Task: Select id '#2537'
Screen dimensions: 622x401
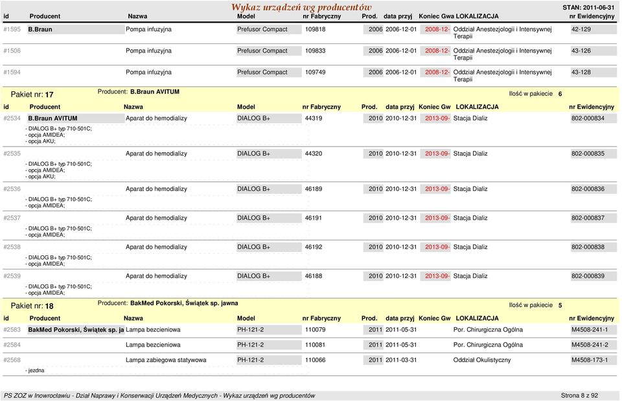Action: 12,218
